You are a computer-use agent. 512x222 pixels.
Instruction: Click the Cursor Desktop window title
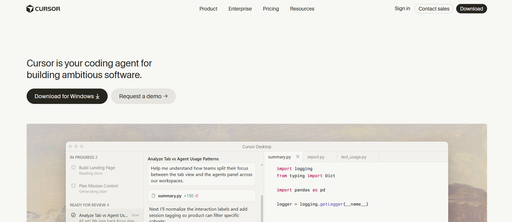[257, 146]
